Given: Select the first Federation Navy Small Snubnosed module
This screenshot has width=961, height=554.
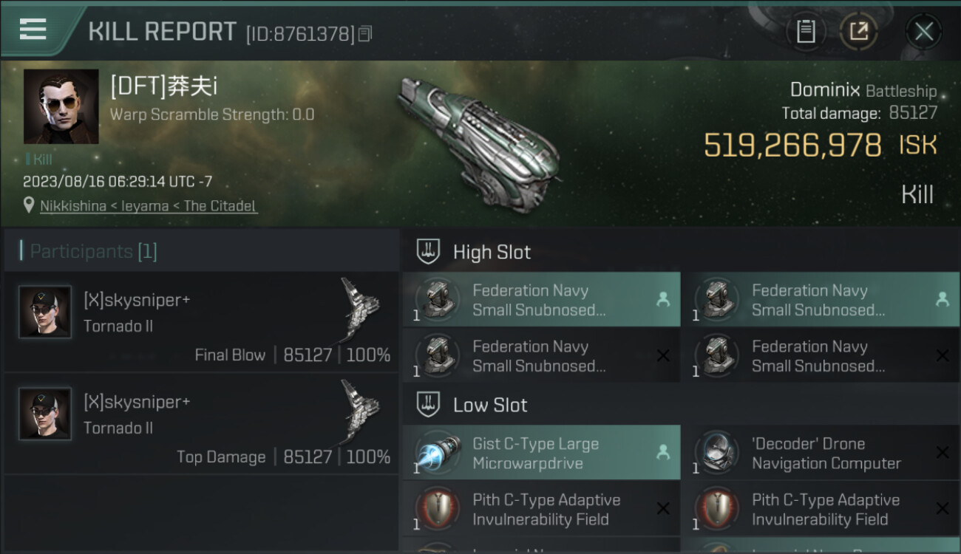Looking at the screenshot, I should 541,300.
